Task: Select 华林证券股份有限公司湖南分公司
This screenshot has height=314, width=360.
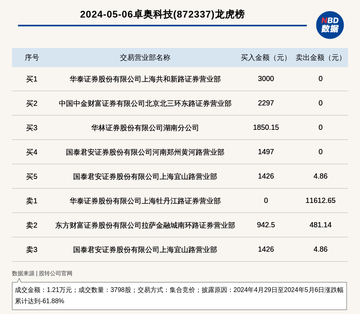Action: [x=145, y=128]
